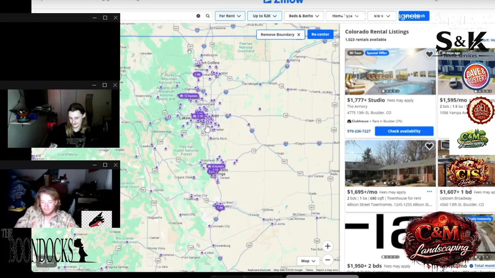Open the Home Type dropdown
Image resolution: width=495 pixels, height=278 pixels.
345,16
